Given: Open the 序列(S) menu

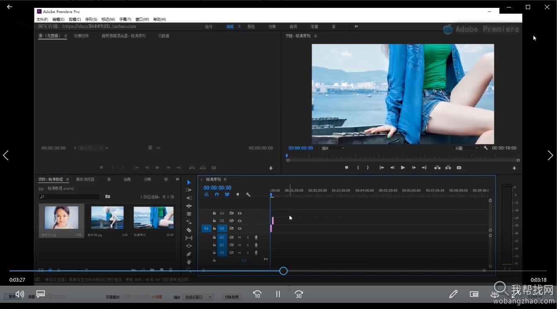Looking at the screenshot, I should coord(91,19).
